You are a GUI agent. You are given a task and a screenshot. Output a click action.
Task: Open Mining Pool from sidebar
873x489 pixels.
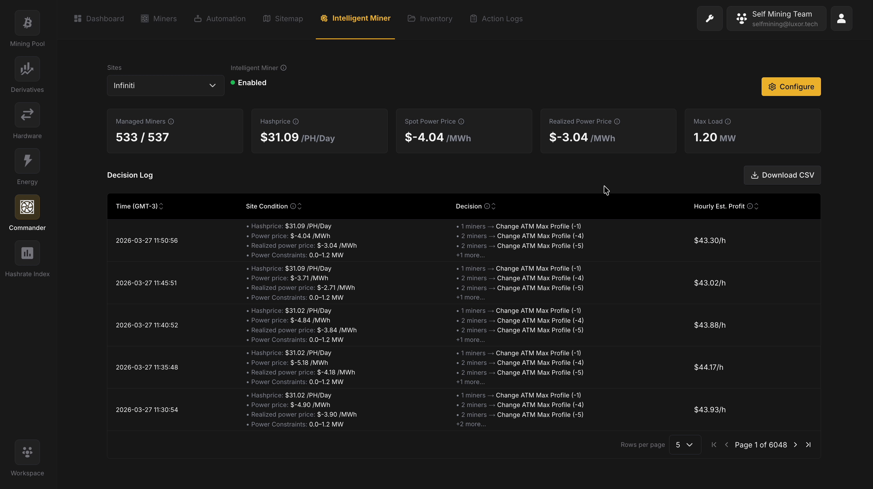point(27,23)
